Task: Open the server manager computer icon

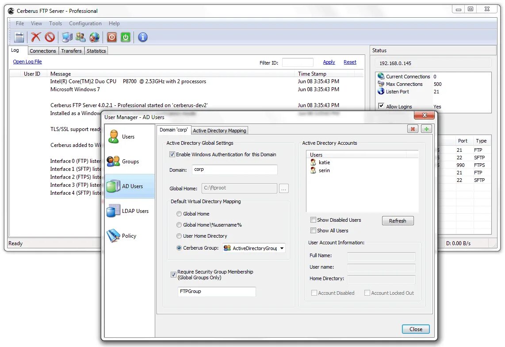Action: tap(67, 38)
